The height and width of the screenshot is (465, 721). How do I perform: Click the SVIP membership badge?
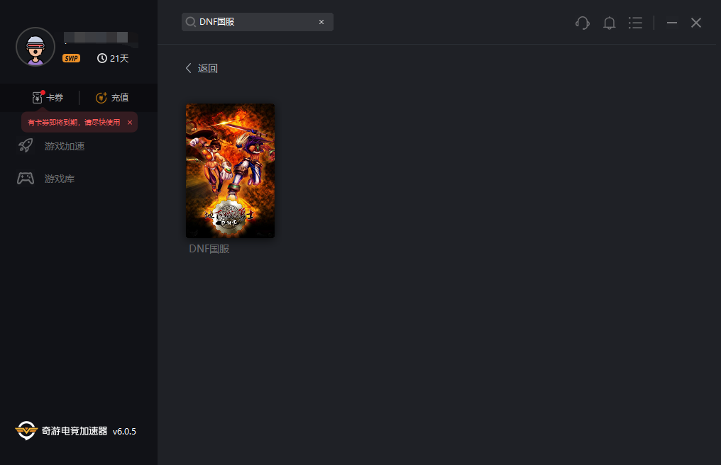click(71, 58)
